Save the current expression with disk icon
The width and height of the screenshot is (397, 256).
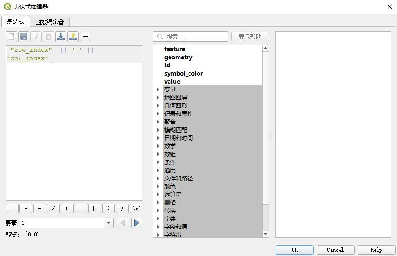tap(24, 37)
